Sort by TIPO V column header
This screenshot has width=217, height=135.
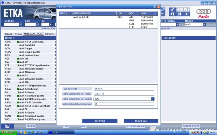pyautogui.click(x=65, y=13)
